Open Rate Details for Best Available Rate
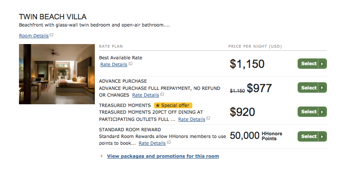 coord(114,64)
